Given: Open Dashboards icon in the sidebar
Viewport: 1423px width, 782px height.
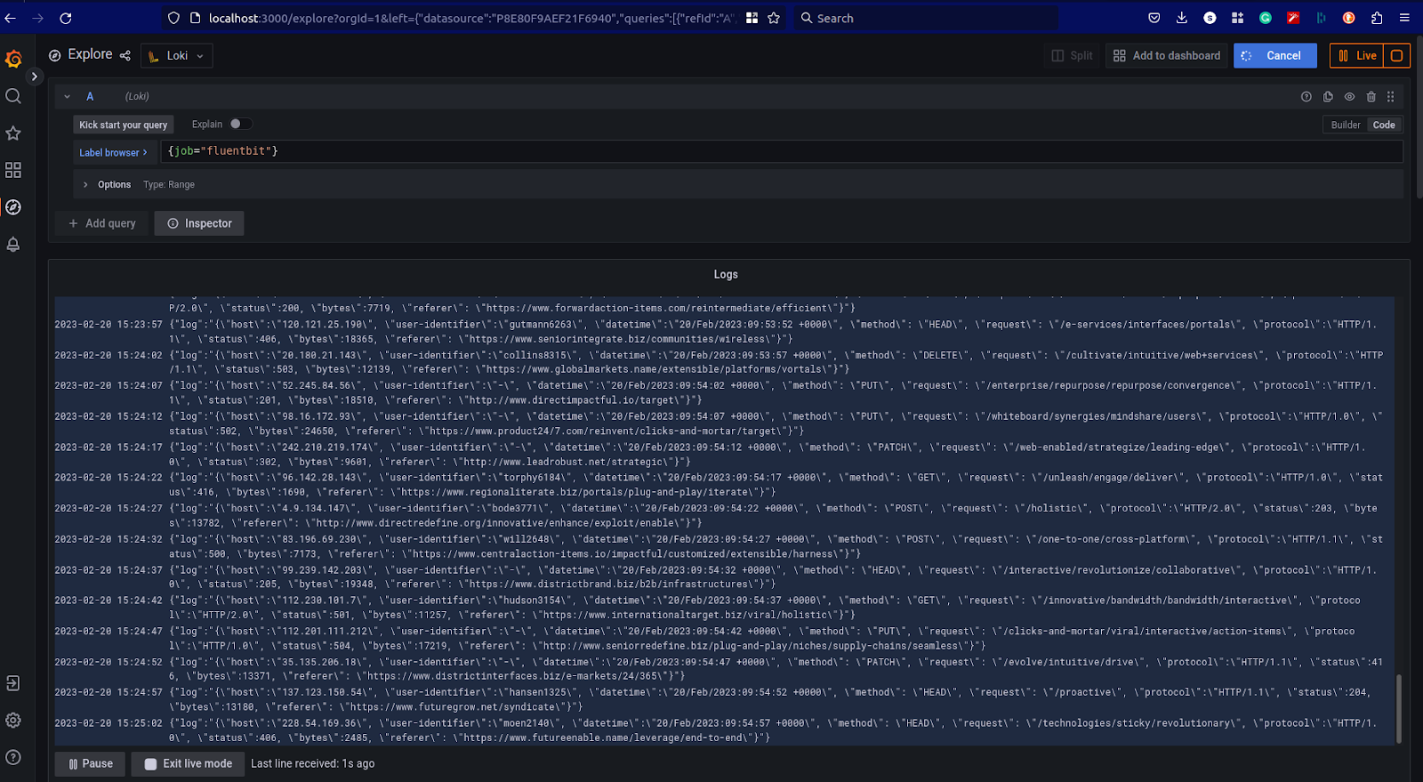Looking at the screenshot, I should 13,170.
